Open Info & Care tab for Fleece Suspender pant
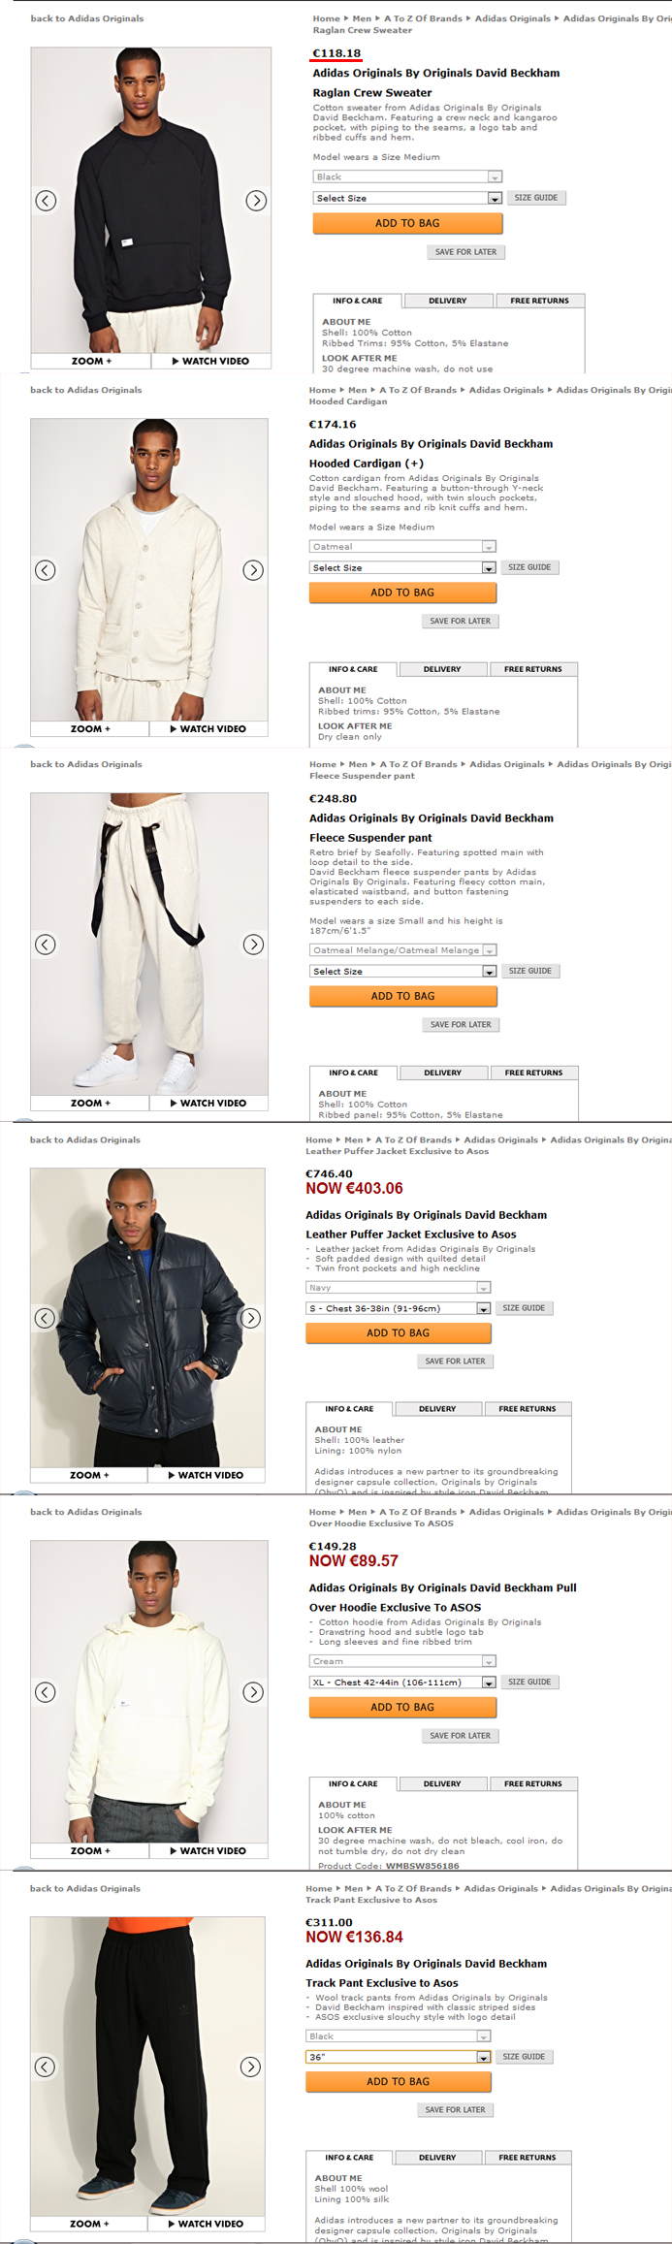672x2244 pixels. pos(353,1073)
